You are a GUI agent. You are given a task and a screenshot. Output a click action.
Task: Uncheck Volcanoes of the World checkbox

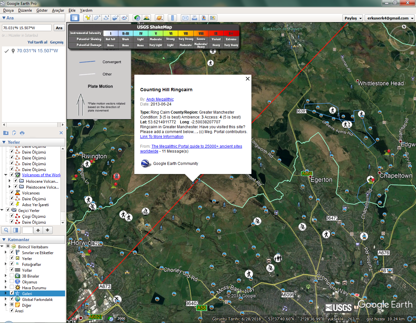[12, 175]
